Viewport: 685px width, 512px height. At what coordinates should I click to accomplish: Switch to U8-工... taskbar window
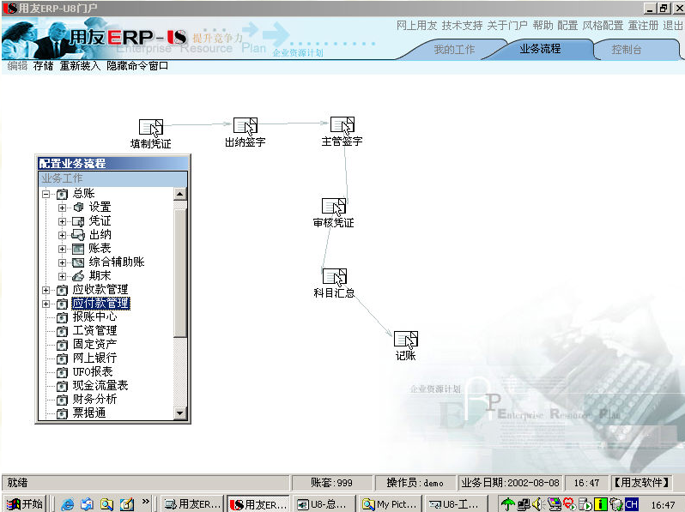coord(457,504)
